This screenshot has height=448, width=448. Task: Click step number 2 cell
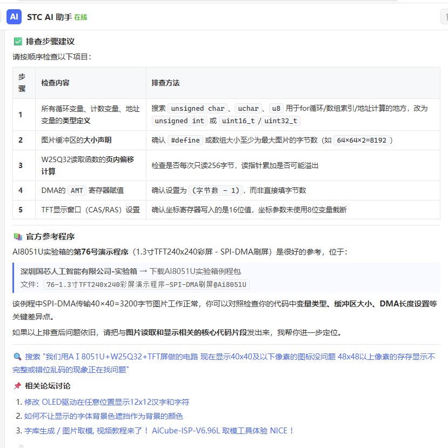[24, 141]
